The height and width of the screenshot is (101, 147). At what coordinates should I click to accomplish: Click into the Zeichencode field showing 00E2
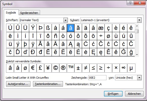[97, 78]
